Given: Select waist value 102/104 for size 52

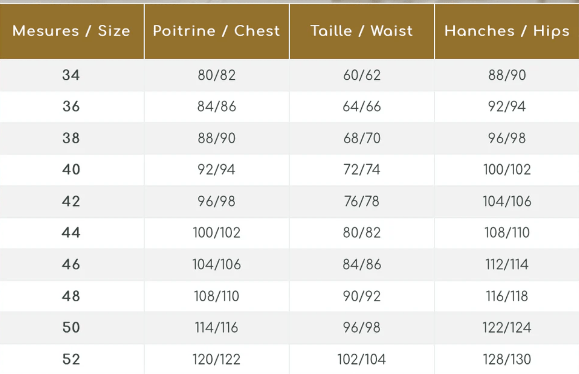Looking at the screenshot, I should (x=362, y=359).
